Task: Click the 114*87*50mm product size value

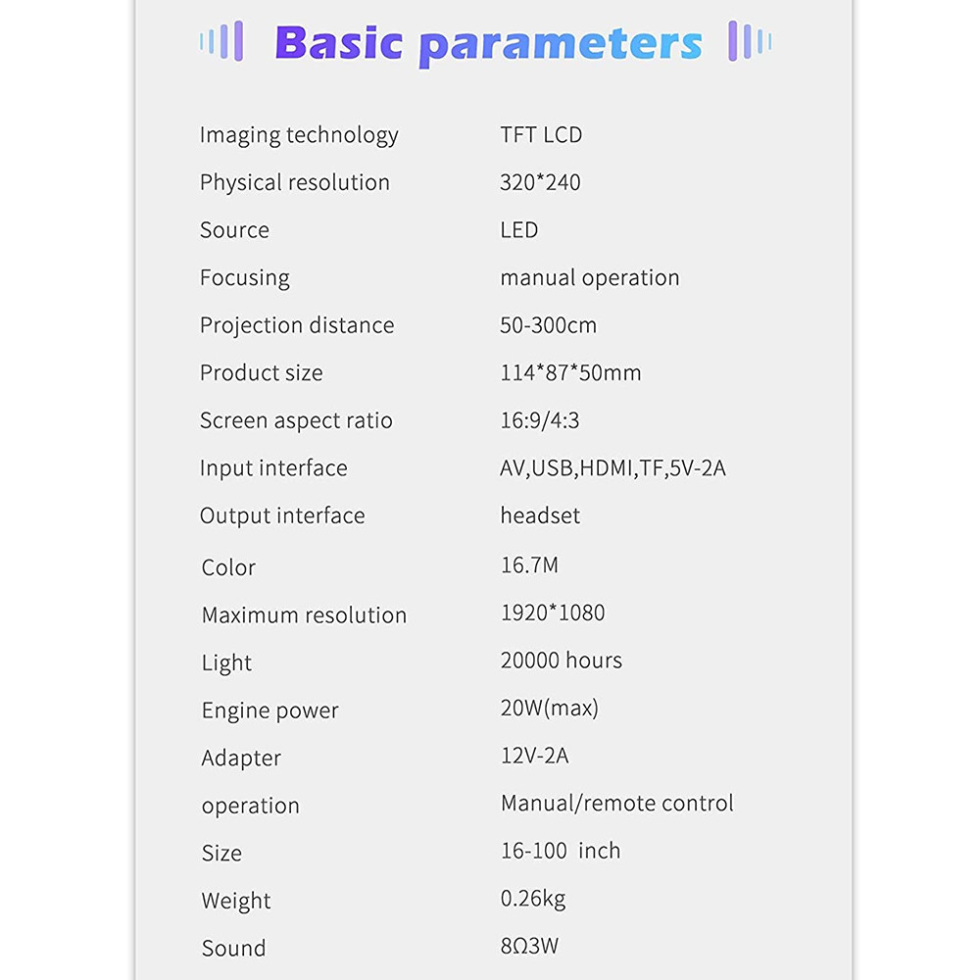Action: (x=570, y=372)
